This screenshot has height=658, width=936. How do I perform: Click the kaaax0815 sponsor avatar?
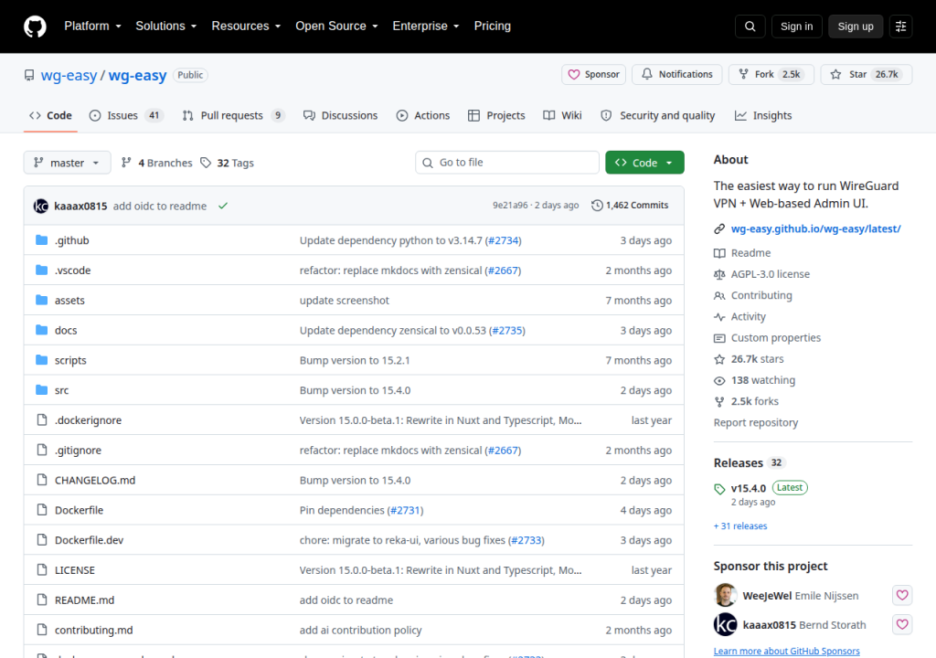pyautogui.click(x=725, y=624)
